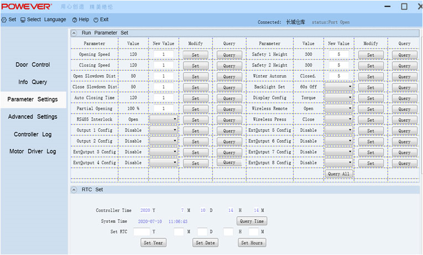
Task: Switch to the Door Control tab
Action: pos(33,65)
